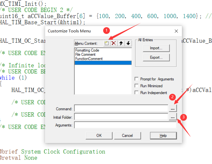The height and width of the screenshot is (164, 212).
Task: Click the @retval None comment line
Action: 19,158
